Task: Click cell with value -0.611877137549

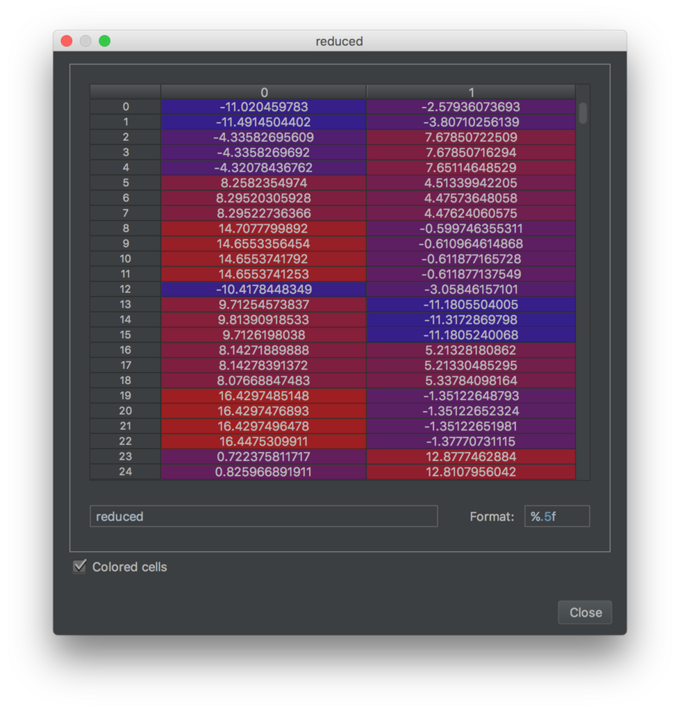Action: tap(471, 274)
